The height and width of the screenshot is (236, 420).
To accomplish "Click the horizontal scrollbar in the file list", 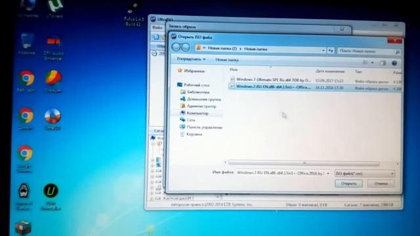I will 304,163.
